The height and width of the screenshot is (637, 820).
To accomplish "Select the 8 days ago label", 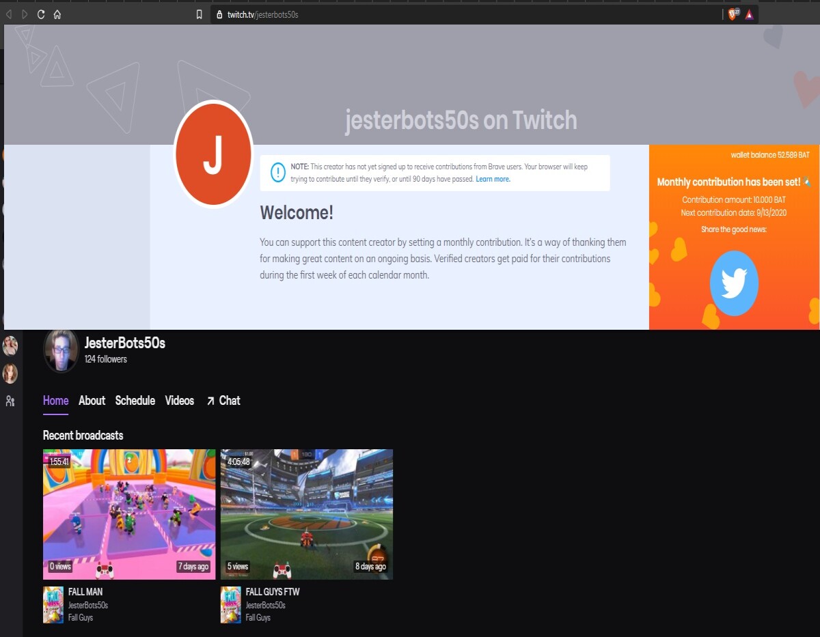I will (371, 567).
